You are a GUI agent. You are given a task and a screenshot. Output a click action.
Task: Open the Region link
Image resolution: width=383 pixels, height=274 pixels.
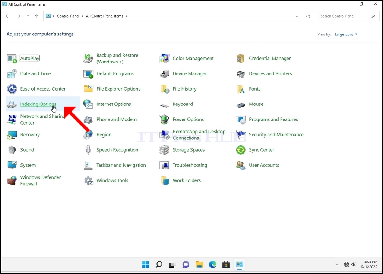pos(104,135)
